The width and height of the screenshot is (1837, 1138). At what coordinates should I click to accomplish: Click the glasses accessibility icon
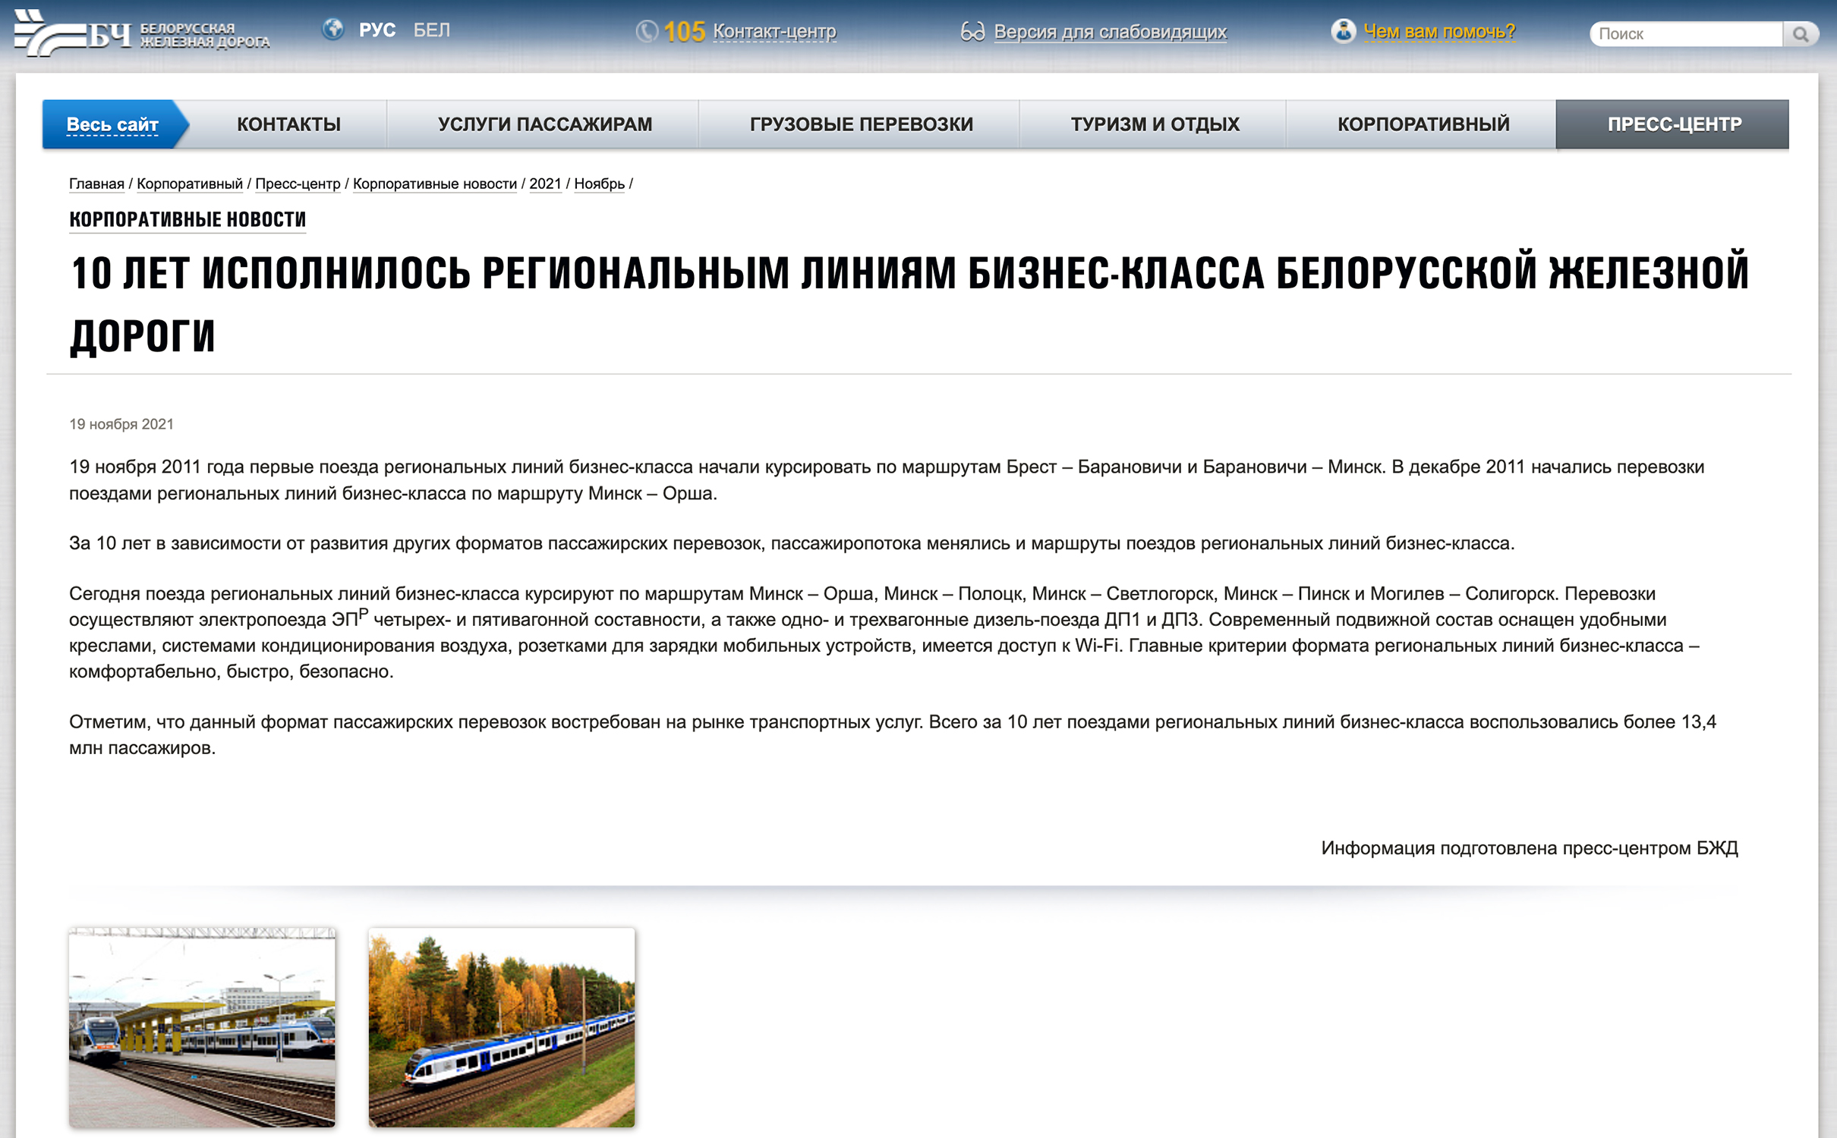[974, 32]
